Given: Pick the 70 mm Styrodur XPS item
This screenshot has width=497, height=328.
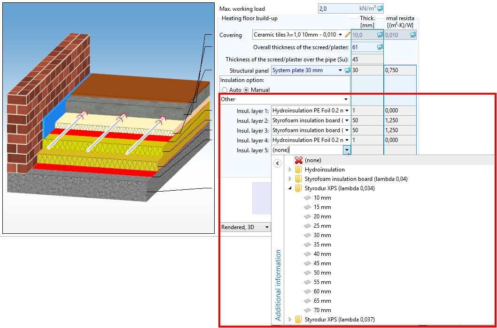Looking at the screenshot, I should tap(322, 310).
